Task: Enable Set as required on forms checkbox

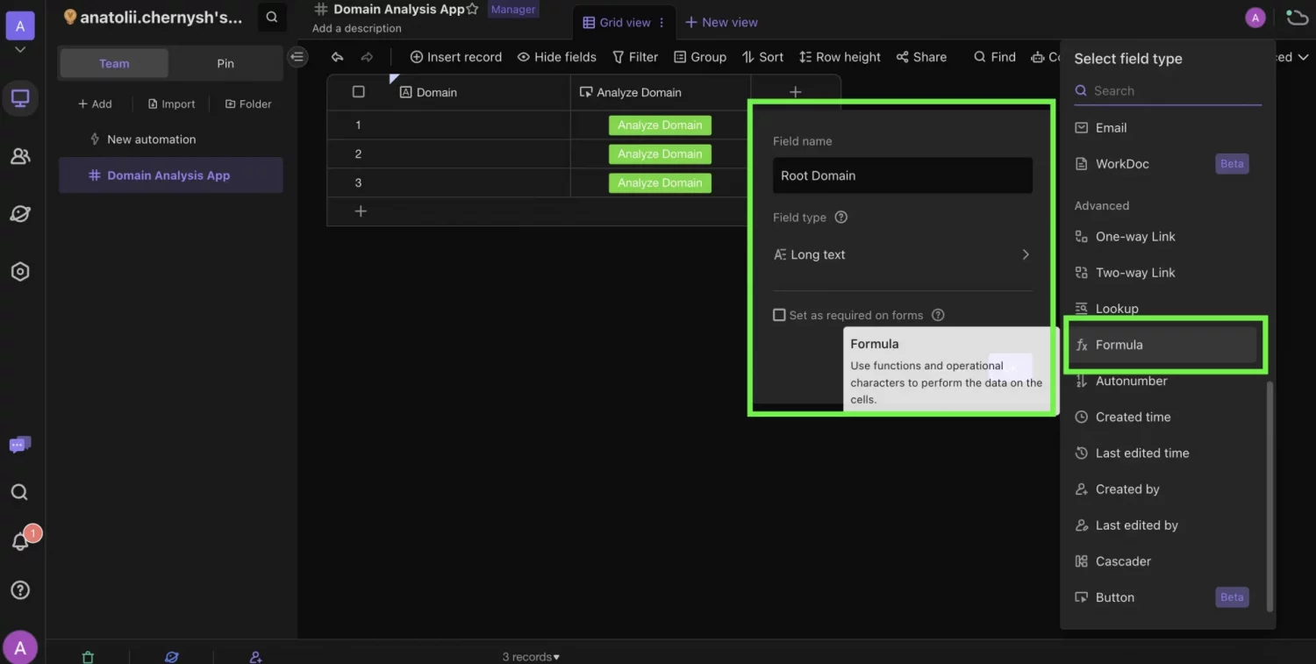Action: (x=779, y=315)
